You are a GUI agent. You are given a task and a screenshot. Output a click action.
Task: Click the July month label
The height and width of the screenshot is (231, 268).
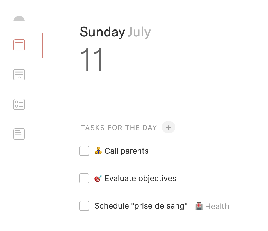139,32
